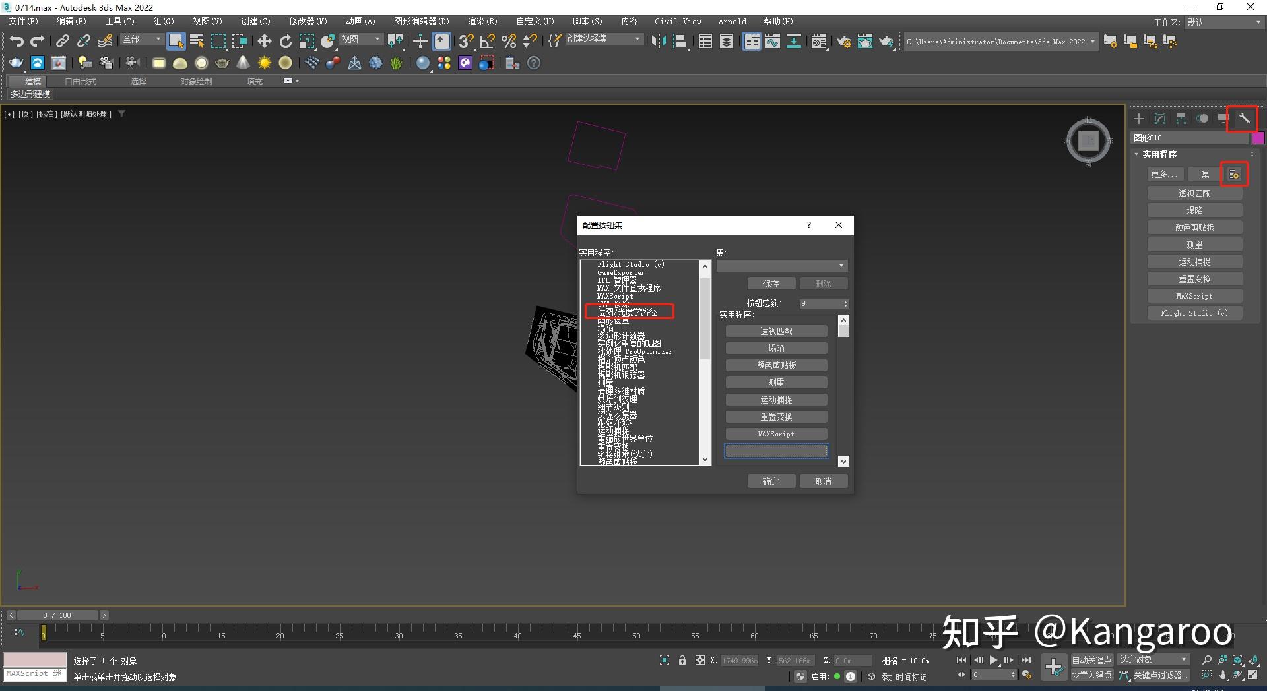
Task: Click the button set scroll down arrow
Action: point(843,461)
